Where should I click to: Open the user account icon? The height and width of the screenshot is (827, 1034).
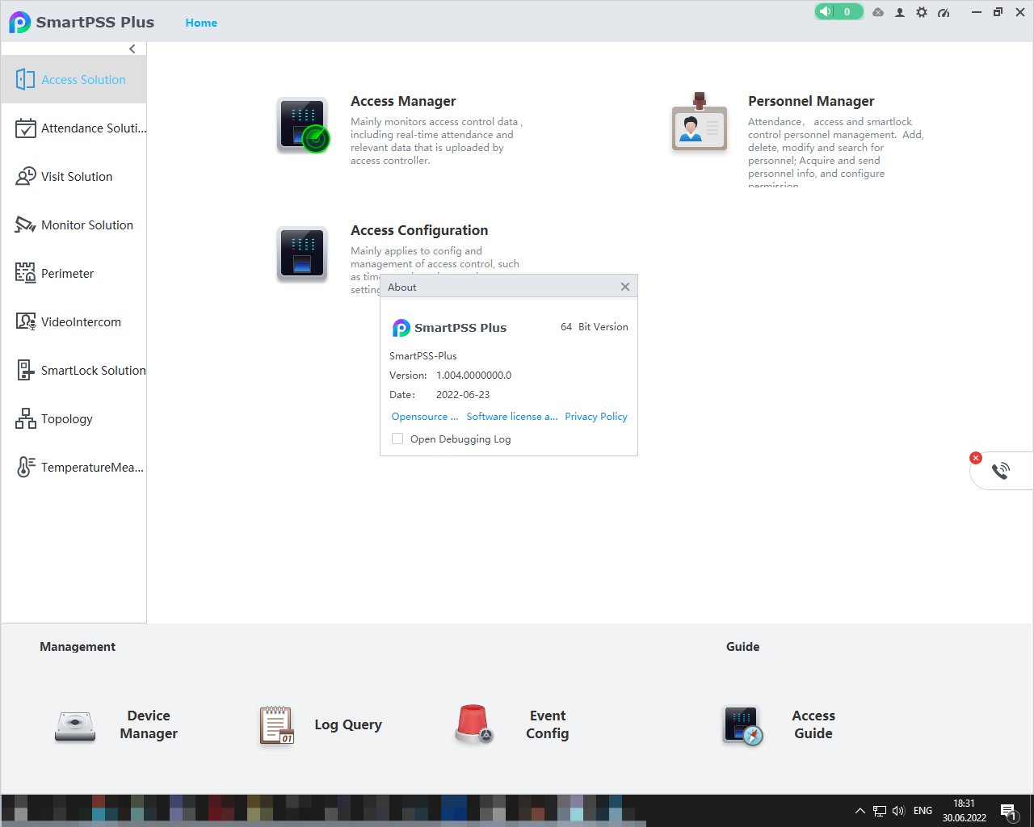click(x=900, y=12)
